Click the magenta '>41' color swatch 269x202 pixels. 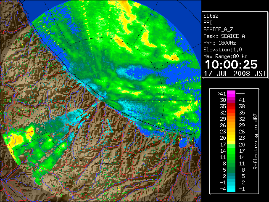tap(231, 94)
